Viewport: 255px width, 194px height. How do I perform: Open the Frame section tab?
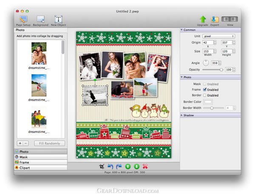pos(41,162)
